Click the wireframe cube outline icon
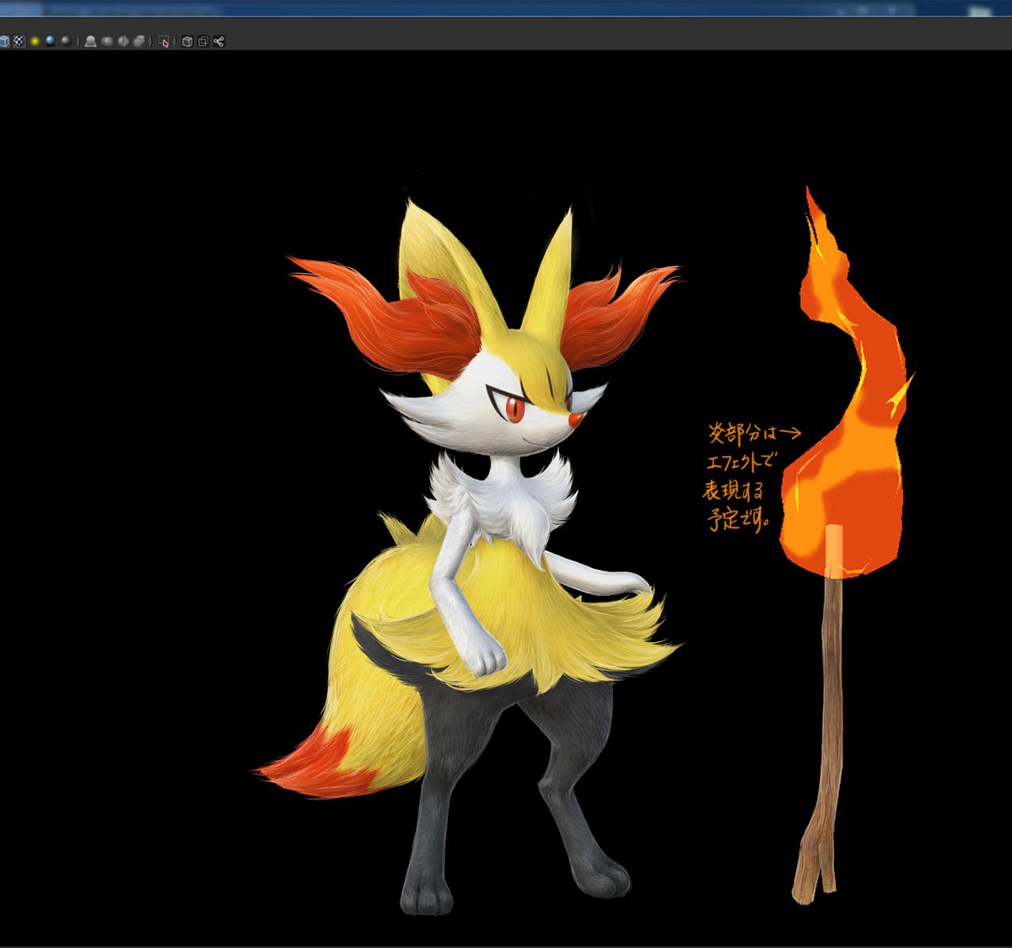The image size is (1012, 948). pos(187,41)
